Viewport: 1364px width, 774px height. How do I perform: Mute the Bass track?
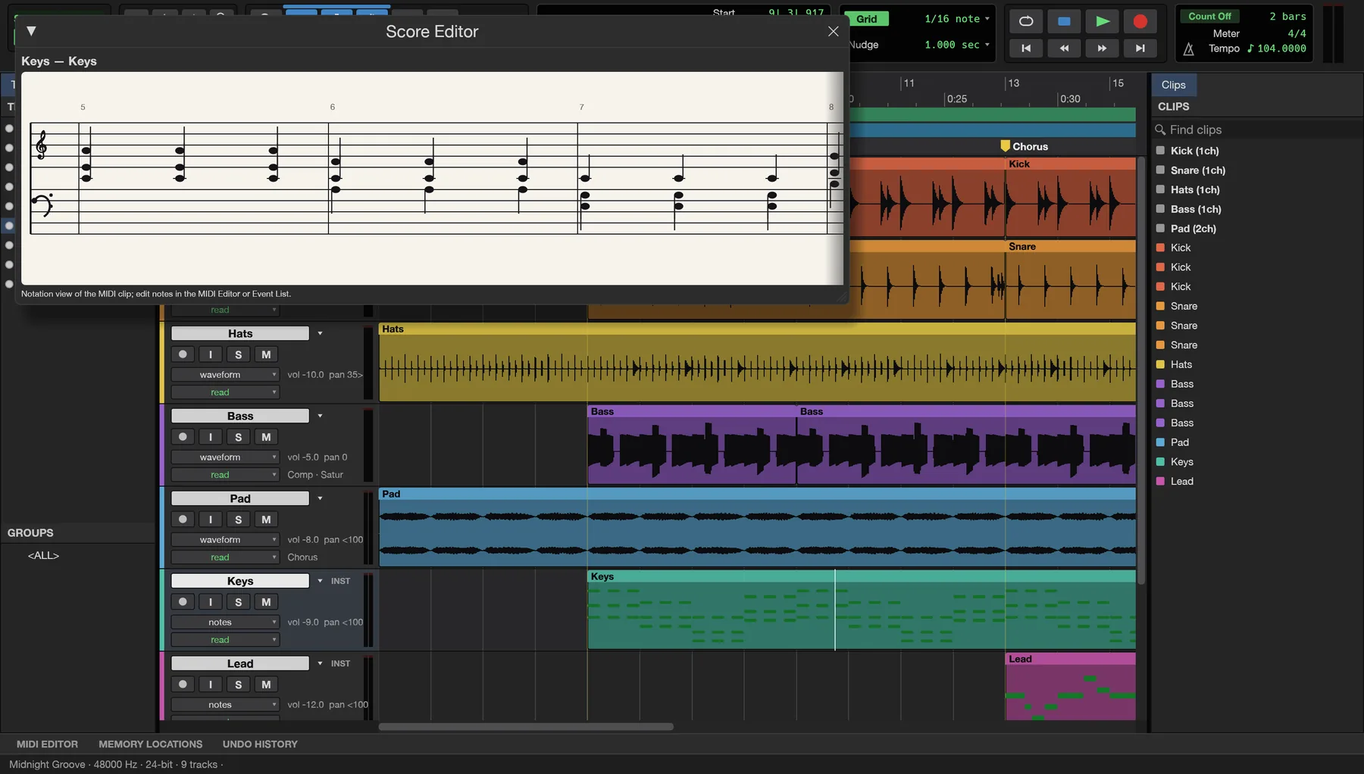pos(266,437)
